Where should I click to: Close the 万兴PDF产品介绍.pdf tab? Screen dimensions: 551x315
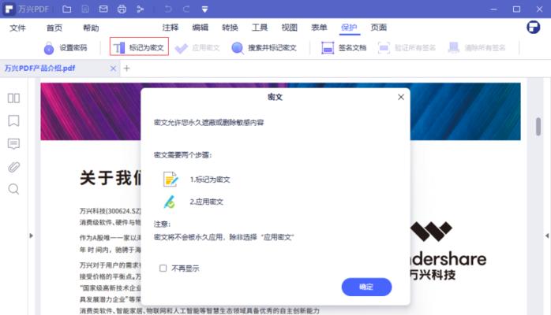[x=113, y=69]
